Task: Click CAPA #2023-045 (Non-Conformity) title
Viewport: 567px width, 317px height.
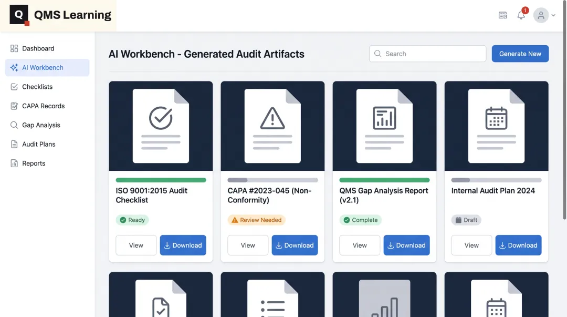Action: [269, 195]
